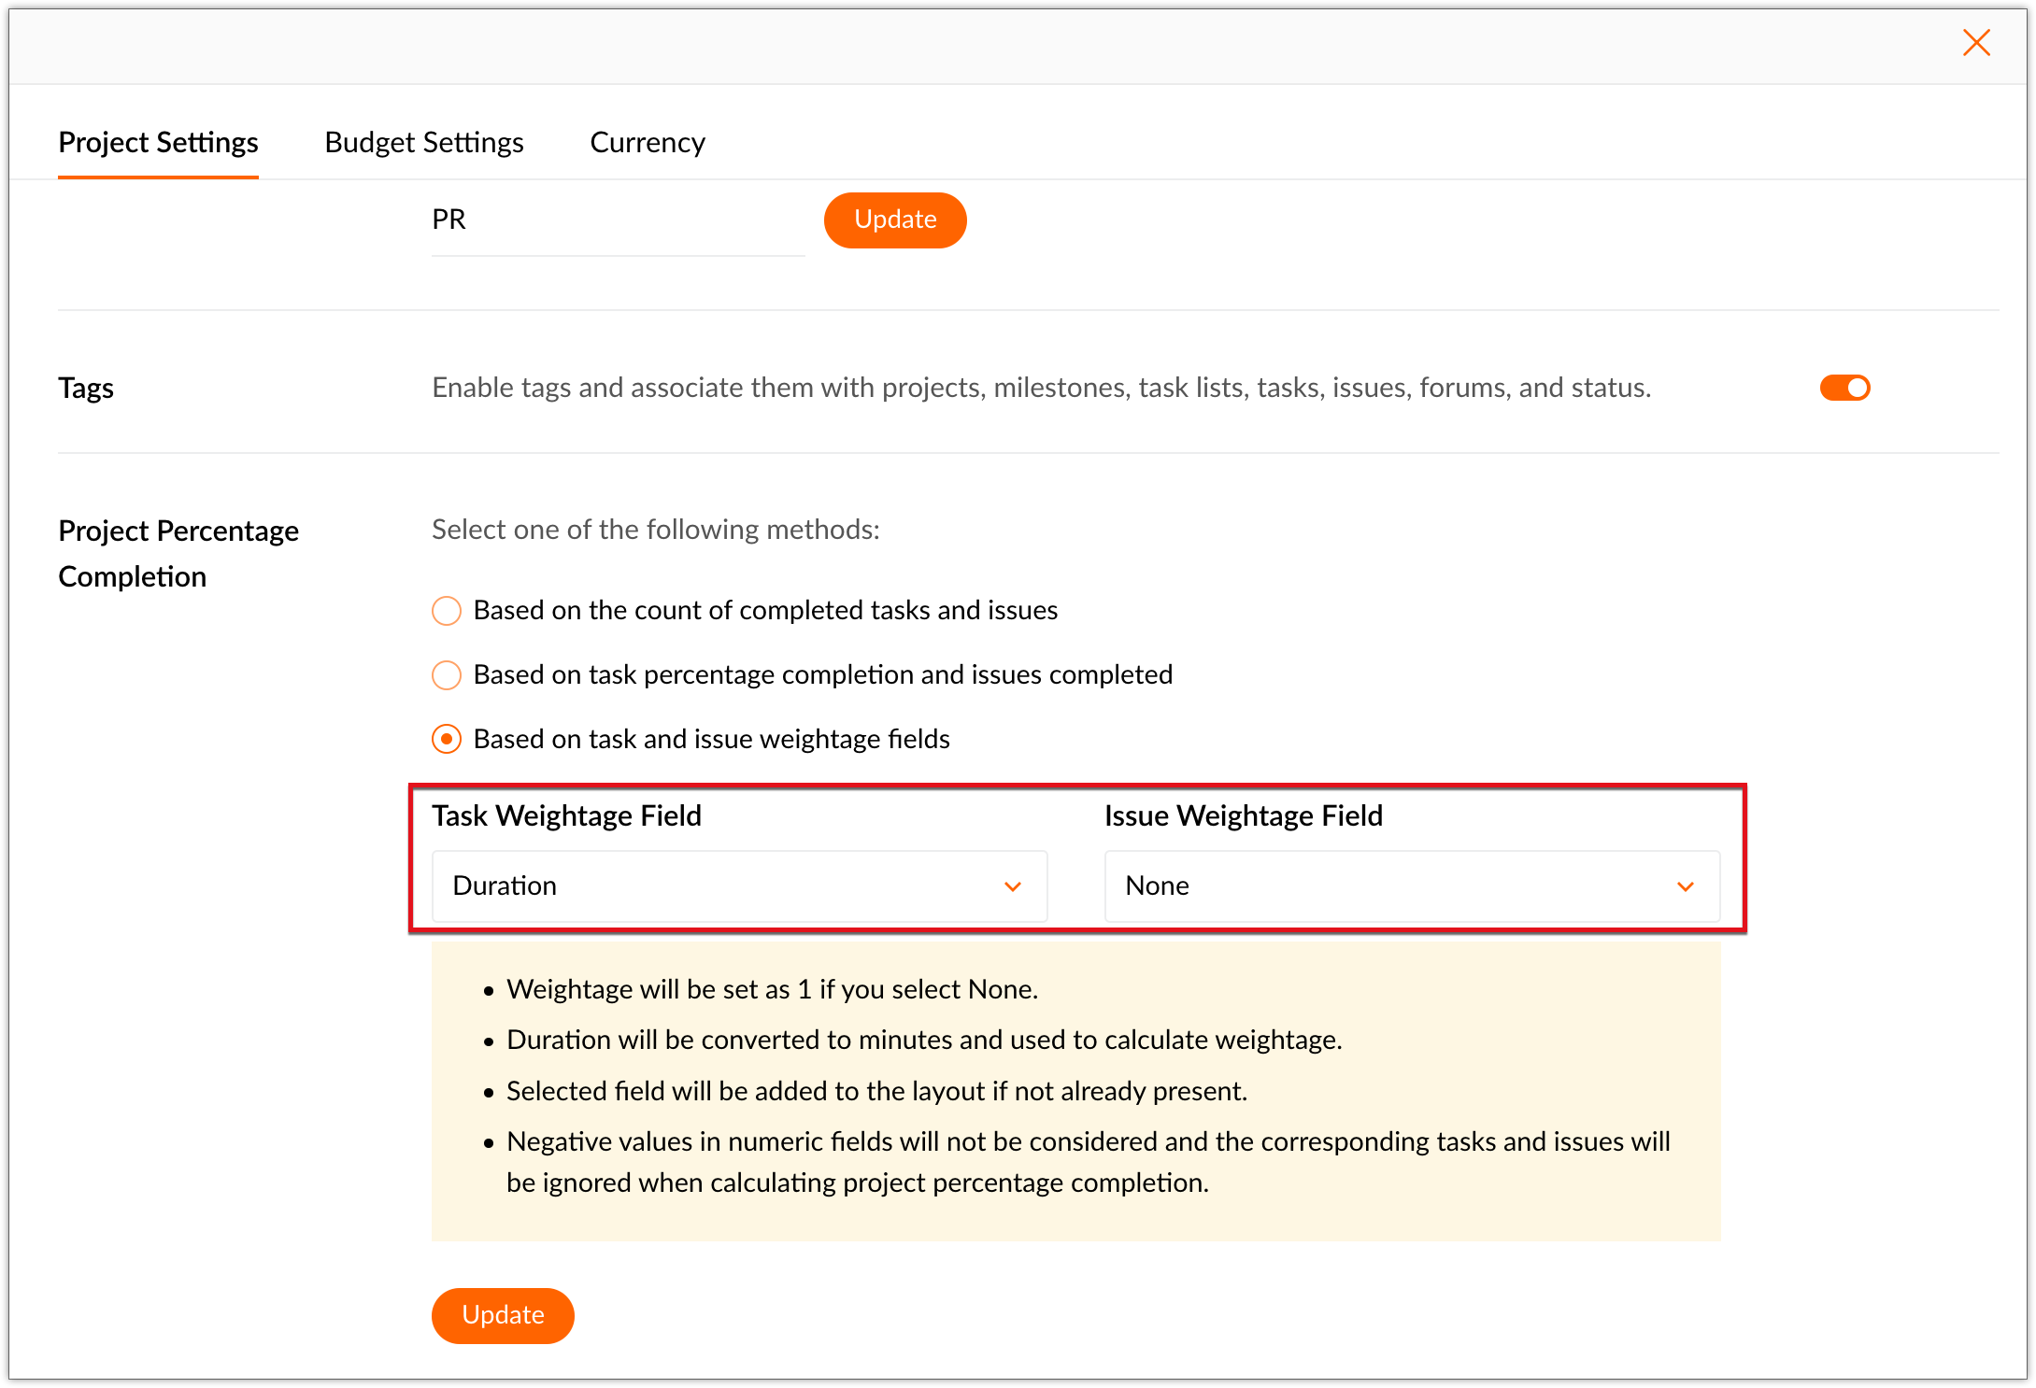Open the Project Settings tab
The height and width of the screenshot is (1388, 2036).
click(158, 143)
